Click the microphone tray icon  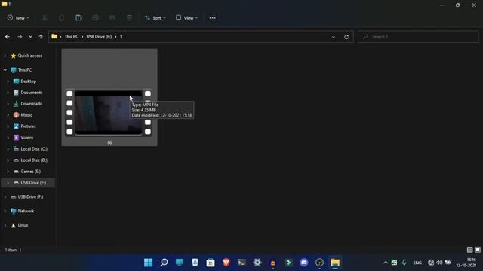405,263
